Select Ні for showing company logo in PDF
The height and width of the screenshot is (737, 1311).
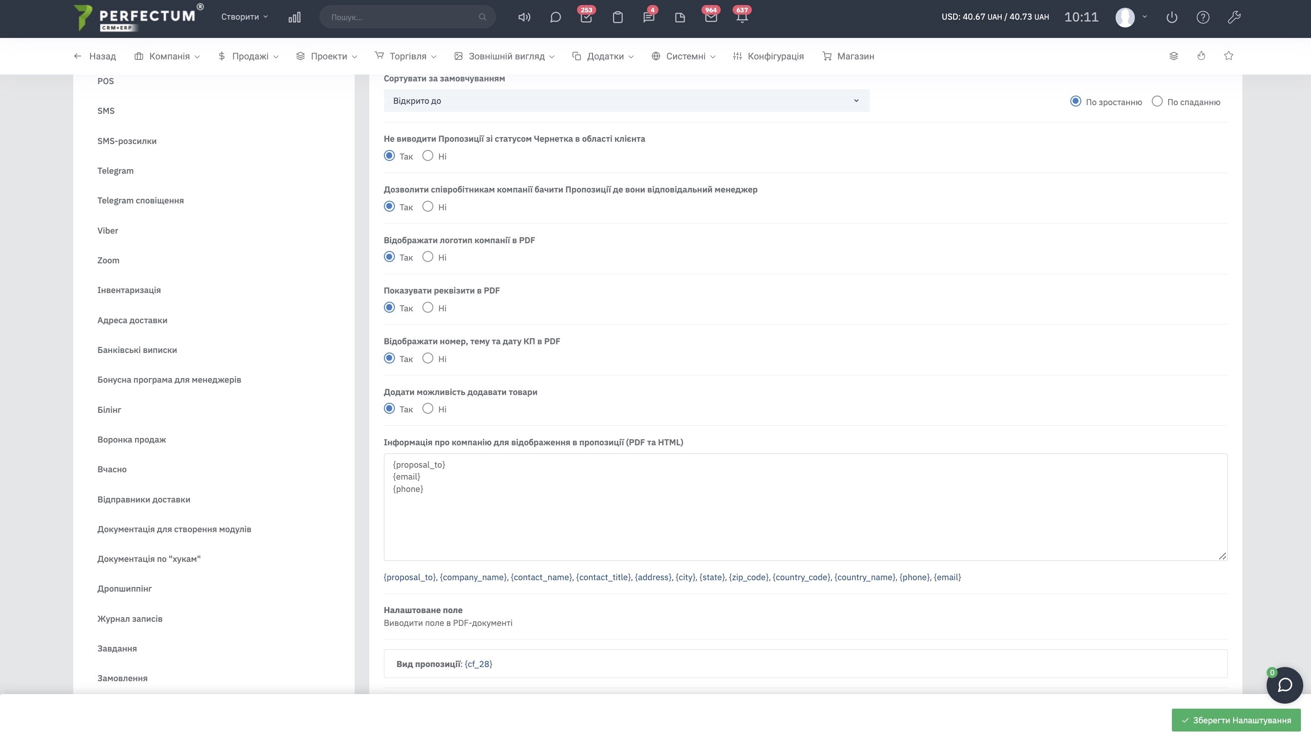point(427,257)
